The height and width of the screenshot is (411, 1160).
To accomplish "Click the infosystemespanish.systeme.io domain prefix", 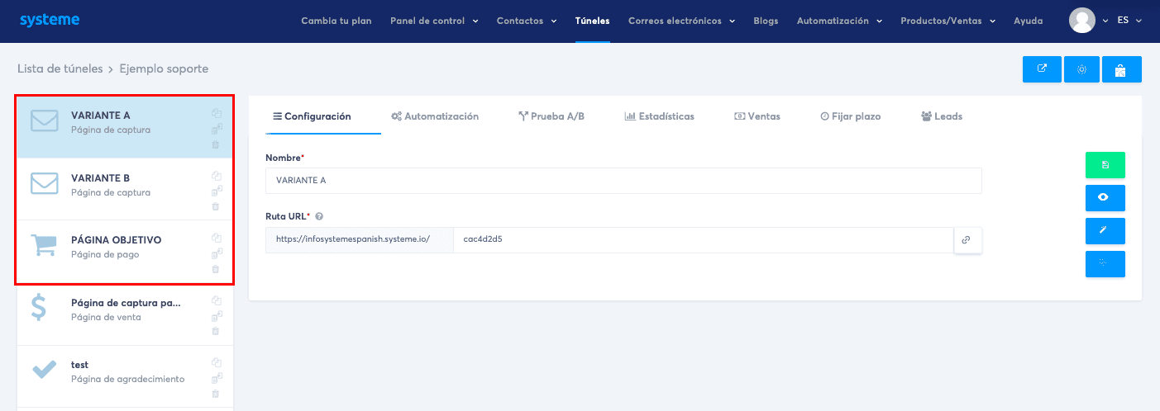I will tap(360, 240).
